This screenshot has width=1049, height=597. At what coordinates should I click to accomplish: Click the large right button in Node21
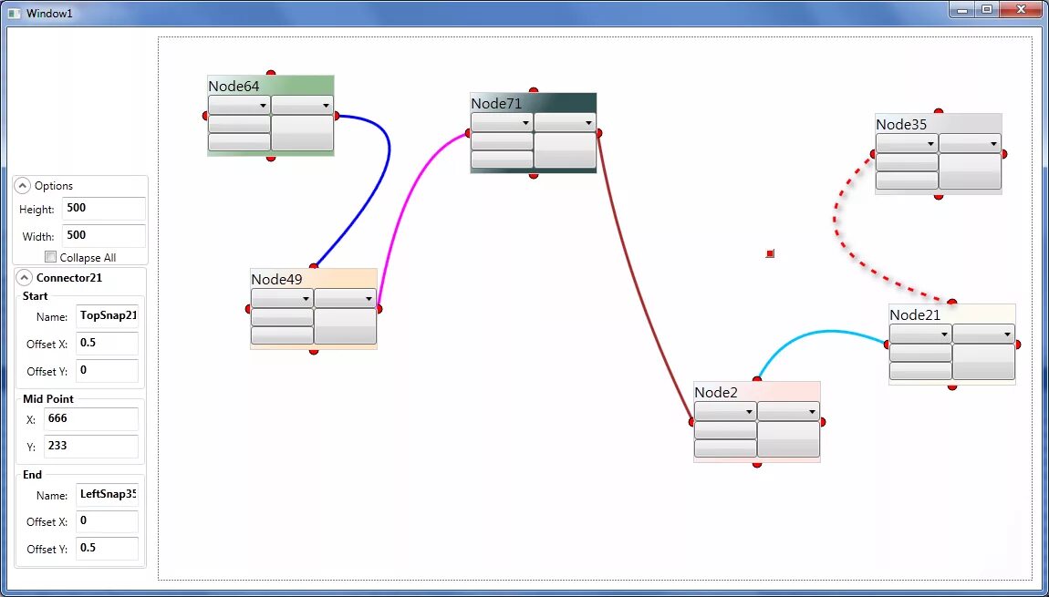983,362
